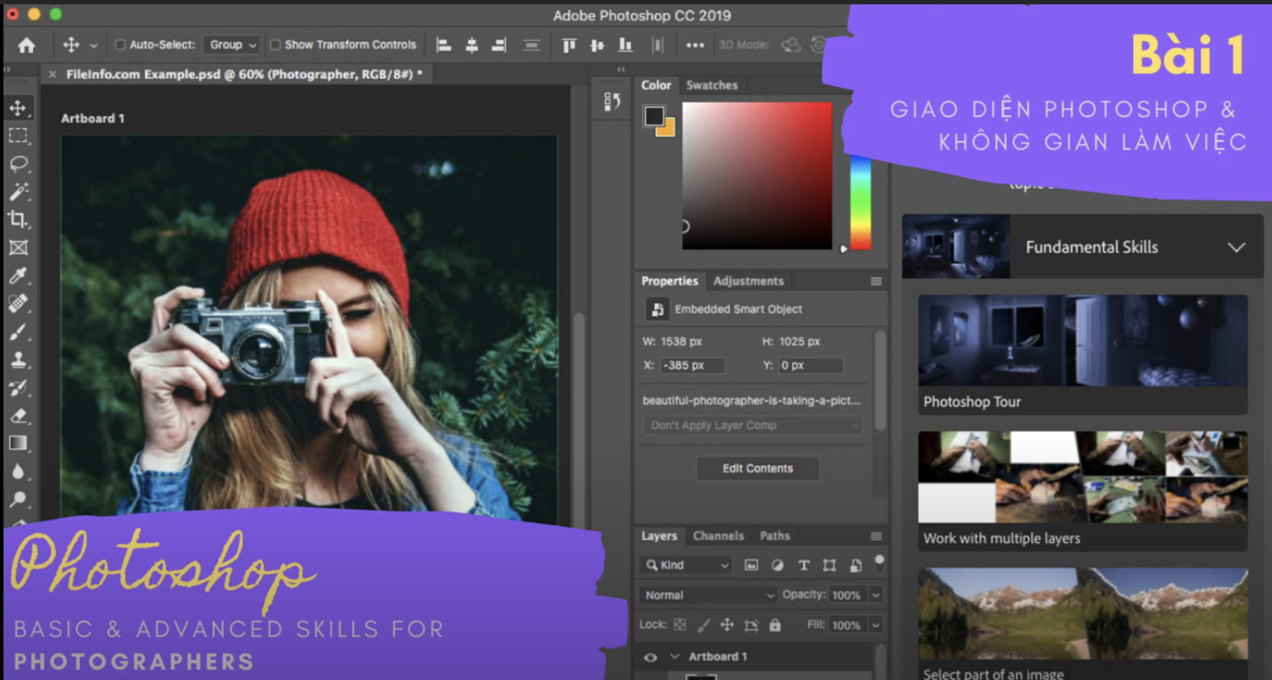Select the Lasso tool
Viewport: 1272px width, 680px height.
[18, 164]
